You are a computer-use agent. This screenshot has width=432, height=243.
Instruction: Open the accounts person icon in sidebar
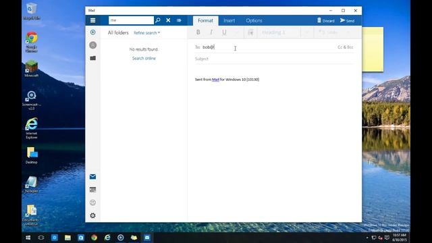tap(93, 45)
